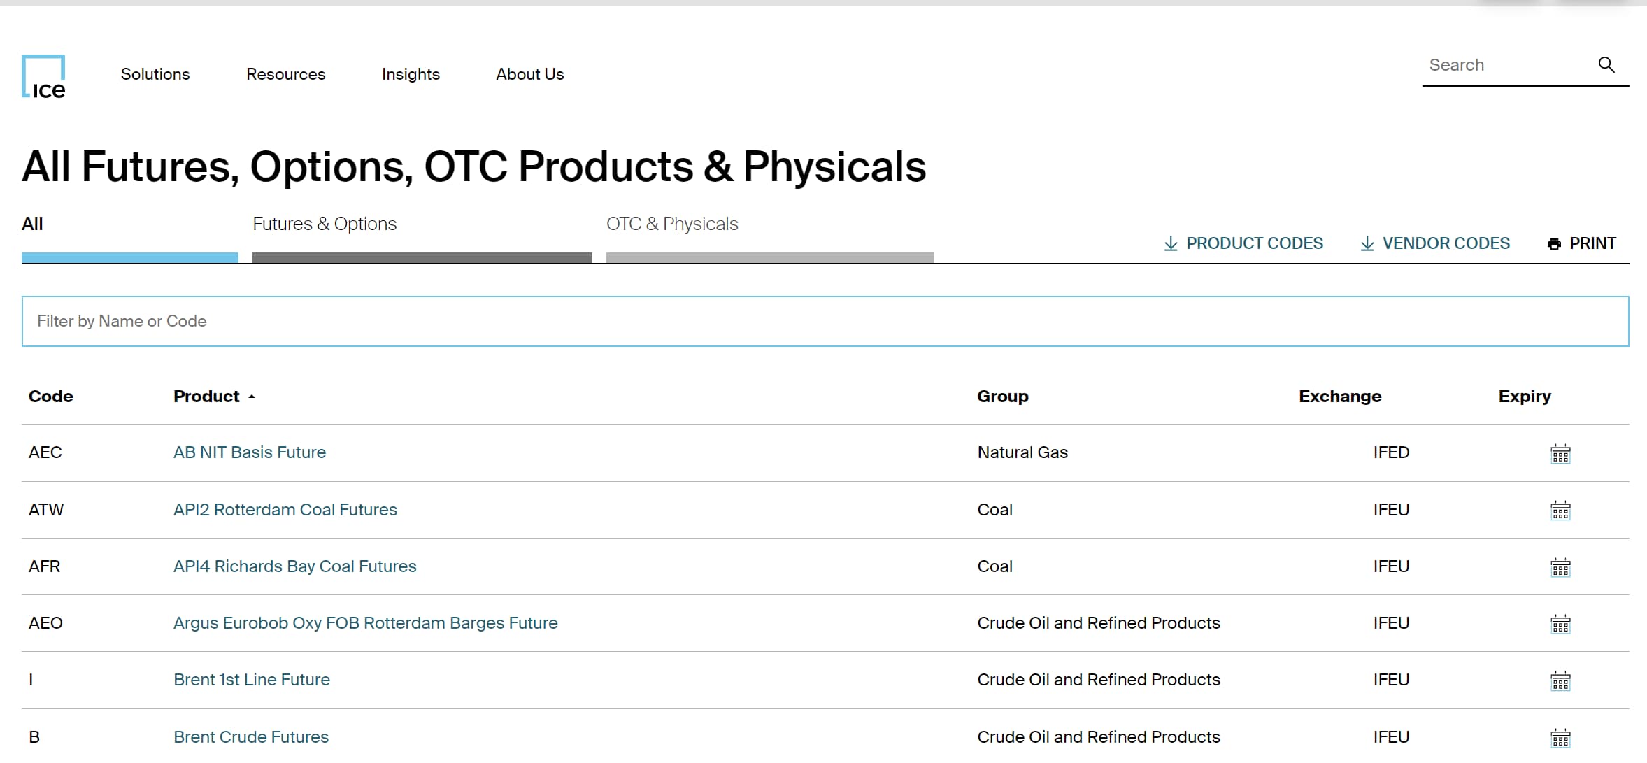The width and height of the screenshot is (1647, 763).
Task: Sort by the Product column header
Action: click(214, 397)
